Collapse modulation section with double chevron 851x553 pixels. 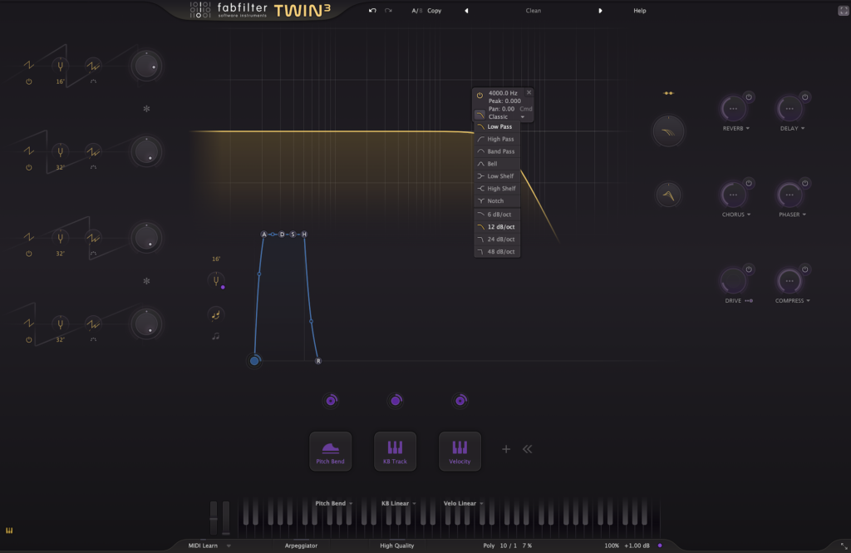point(527,449)
